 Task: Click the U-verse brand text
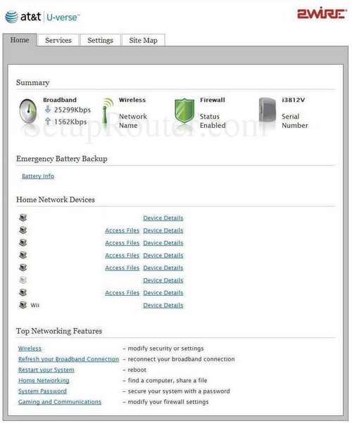63,18
